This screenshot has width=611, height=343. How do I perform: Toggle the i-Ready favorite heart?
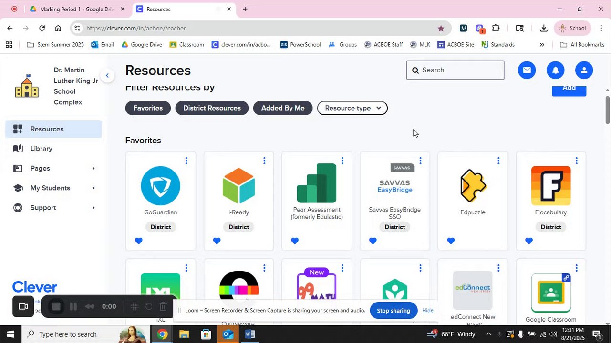(x=217, y=241)
